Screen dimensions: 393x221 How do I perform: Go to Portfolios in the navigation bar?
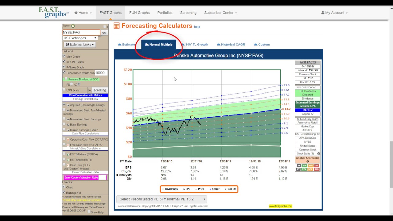165,13
